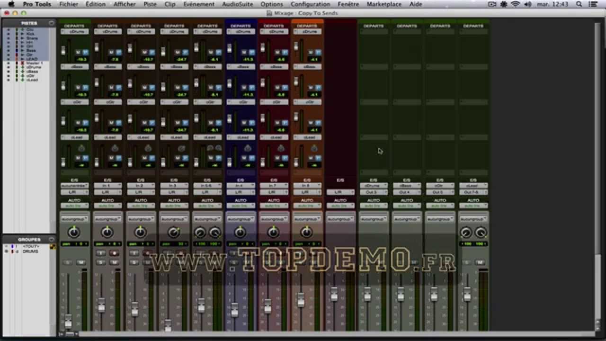
Task: Toggle pre-fader on dDrums send reading -11.3
Action: [x=251, y=52]
